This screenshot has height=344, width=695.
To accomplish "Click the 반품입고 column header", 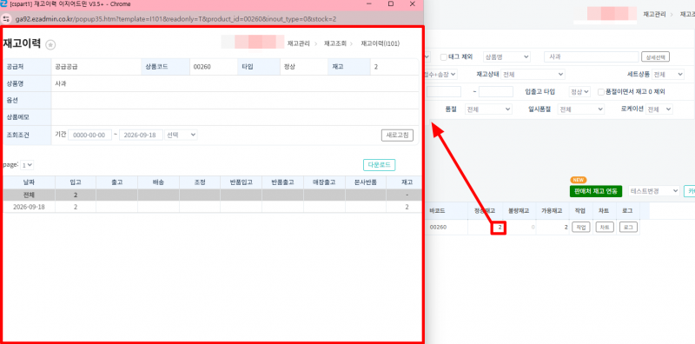I will tap(241, 182).
